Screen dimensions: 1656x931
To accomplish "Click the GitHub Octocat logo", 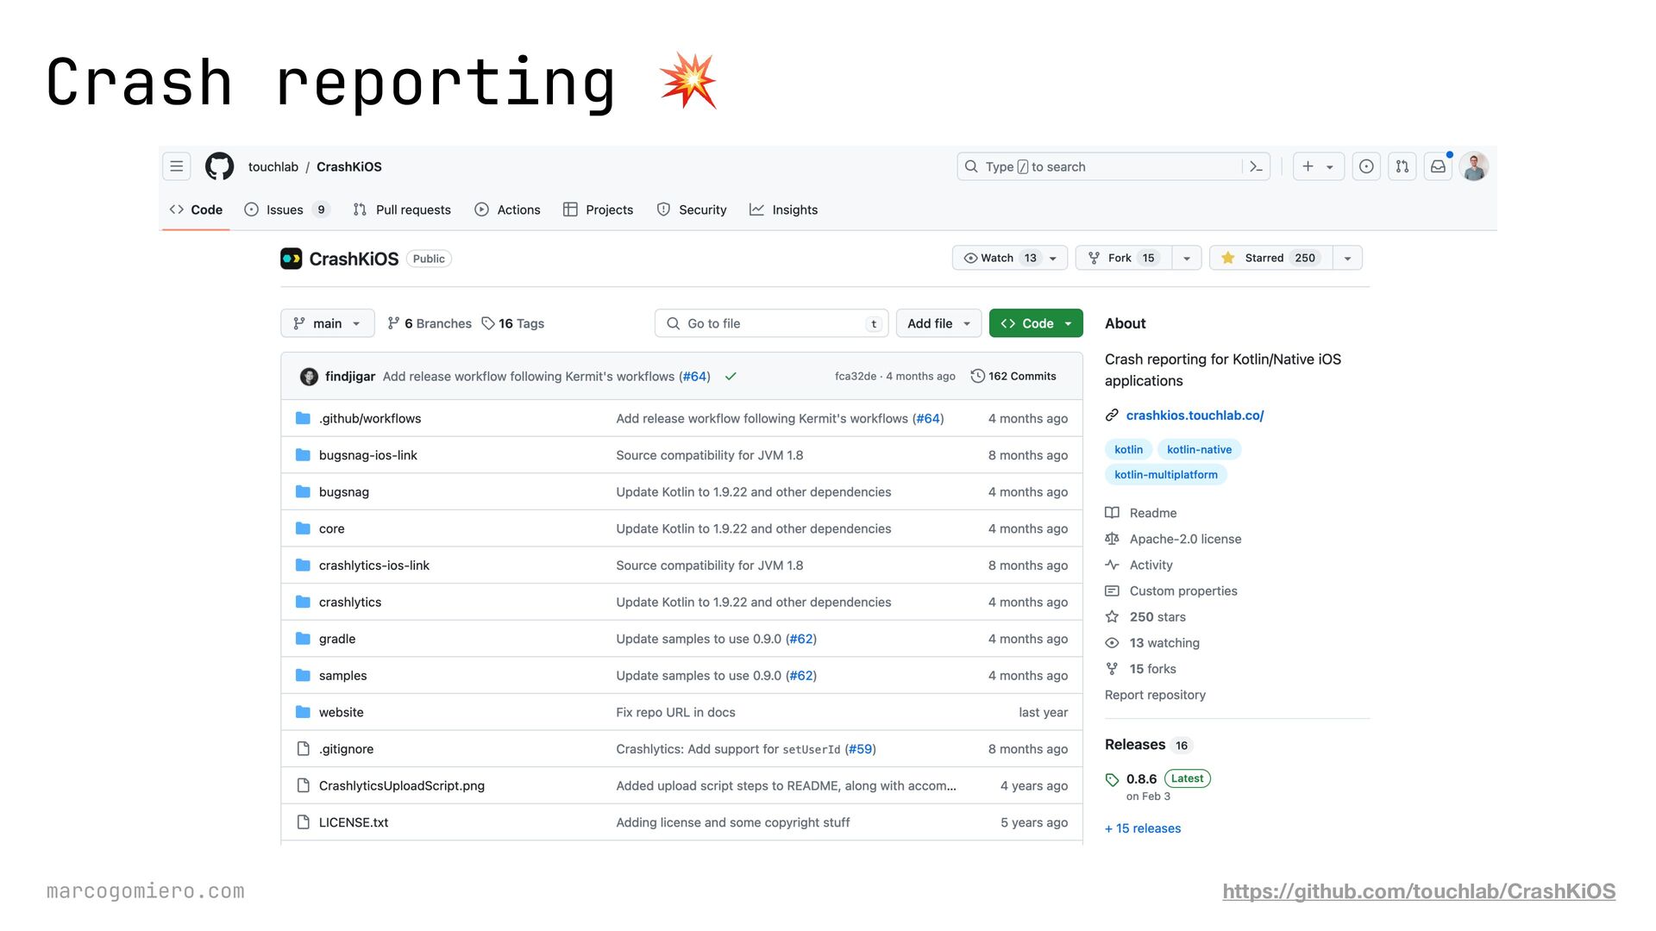I will click(219, 166).
